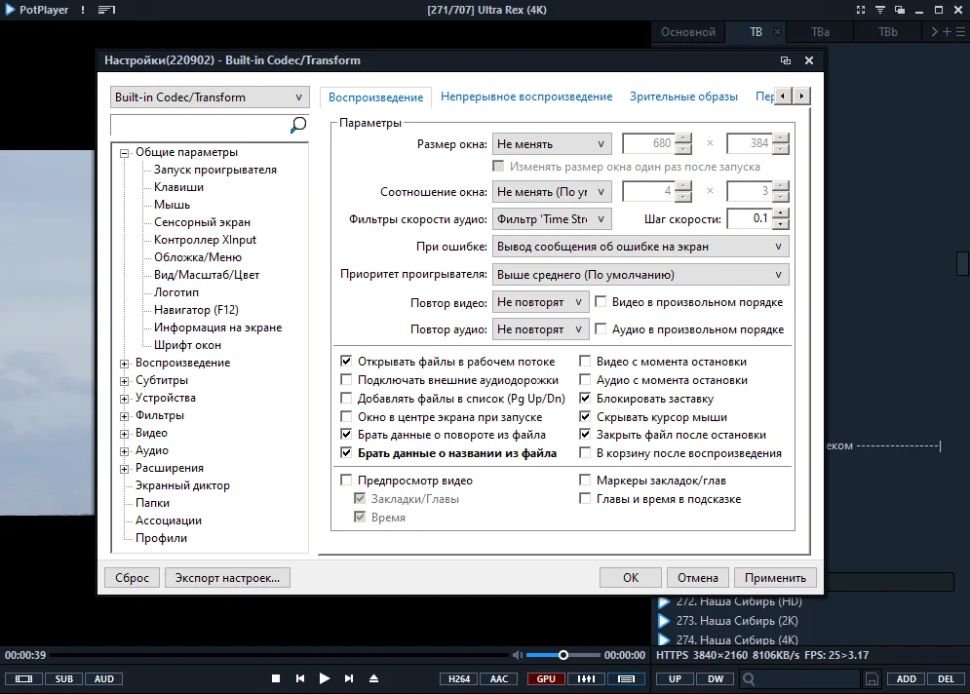Click the Stop playback button
Viewport: 970px width, 694px height.
276,678
